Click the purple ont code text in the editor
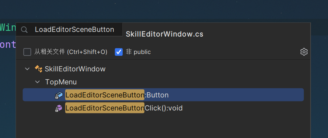Viewport: 328px width, 138px height. click(x=8, y=45)
